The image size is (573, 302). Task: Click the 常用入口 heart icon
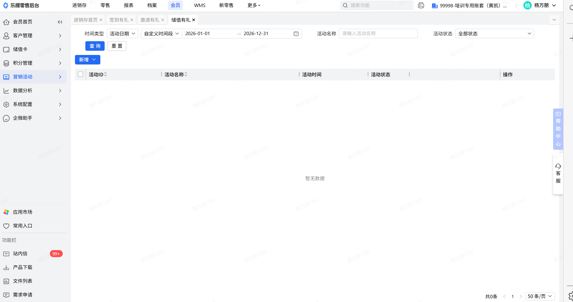(x=6, y=226)
